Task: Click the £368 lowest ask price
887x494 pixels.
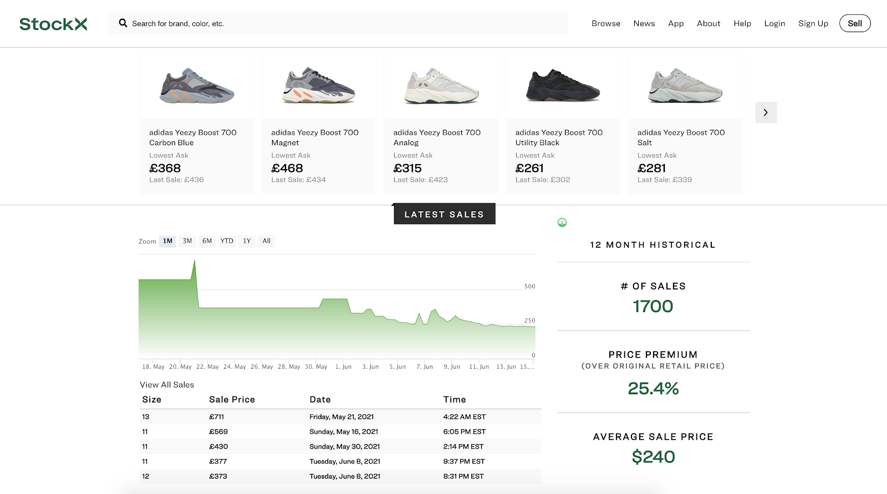Action: tap(165, 168)
